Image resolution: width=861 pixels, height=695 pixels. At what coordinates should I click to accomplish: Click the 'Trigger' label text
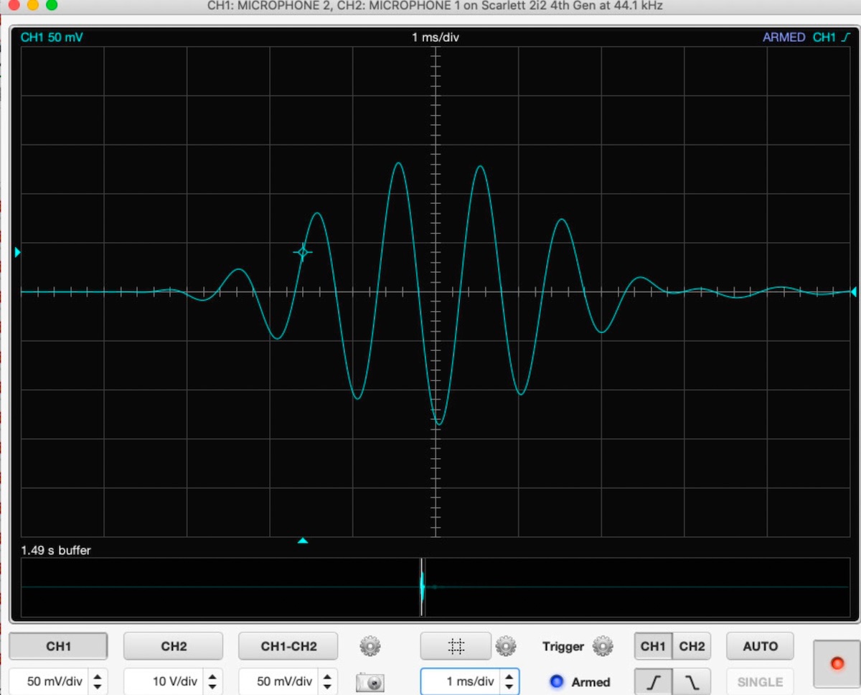click(x=563, y=646)
